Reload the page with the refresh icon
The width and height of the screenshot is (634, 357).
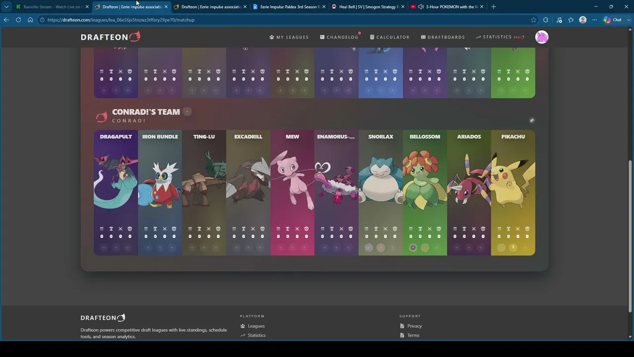18,20
